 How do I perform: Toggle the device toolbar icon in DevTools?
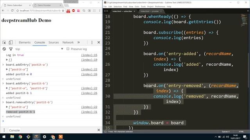(11, 42)
